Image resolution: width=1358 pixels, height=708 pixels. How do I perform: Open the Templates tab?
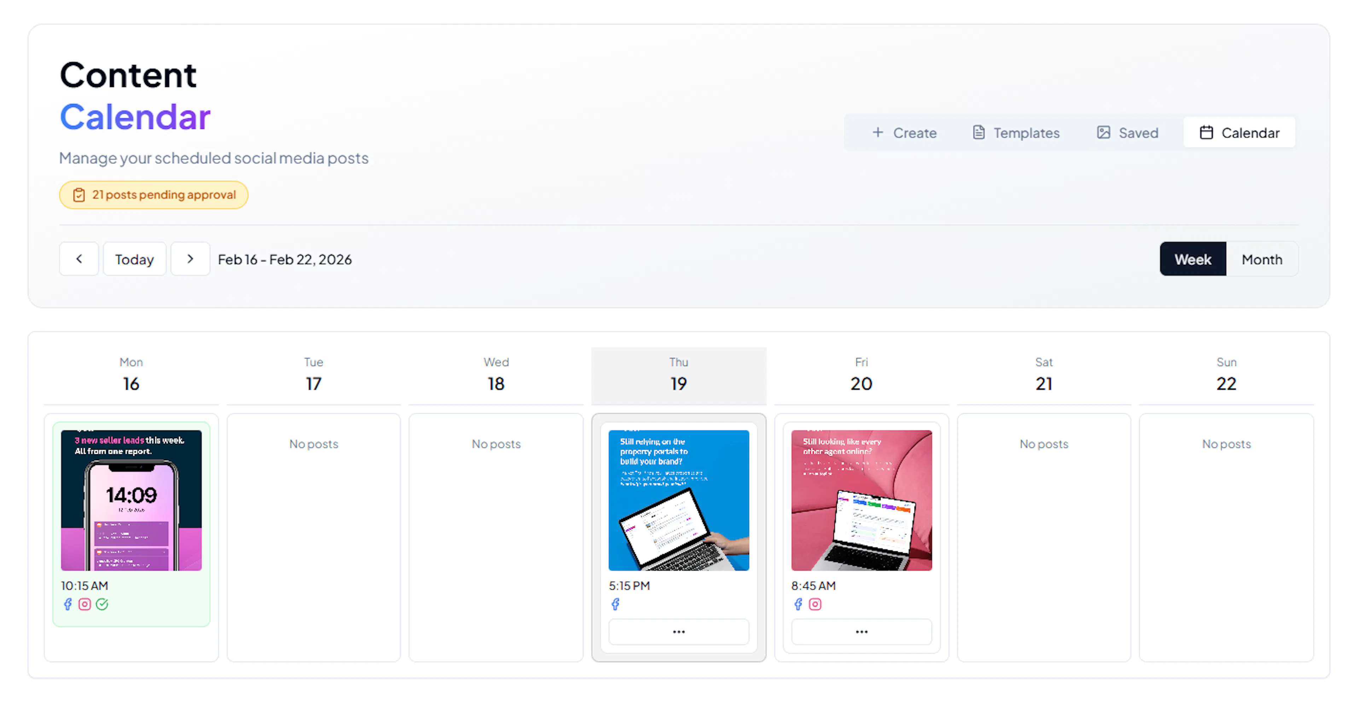(1015, 133)
